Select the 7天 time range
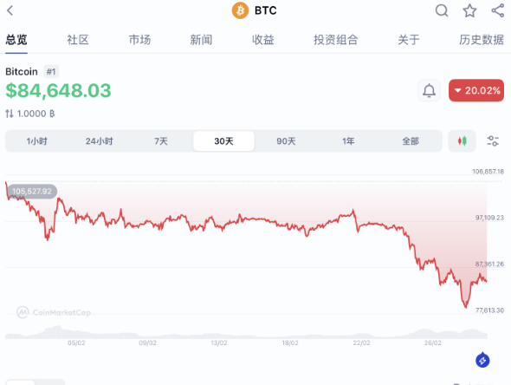511x385 pixels. point(161,141)
